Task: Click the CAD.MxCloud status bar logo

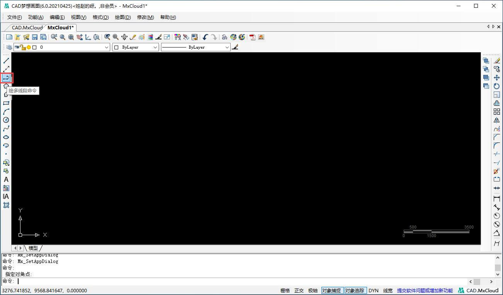Action: (x=478, y=290)
